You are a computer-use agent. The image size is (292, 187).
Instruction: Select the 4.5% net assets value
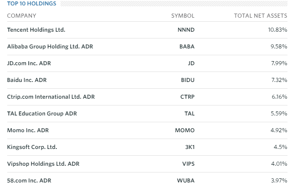coord(280,147)
